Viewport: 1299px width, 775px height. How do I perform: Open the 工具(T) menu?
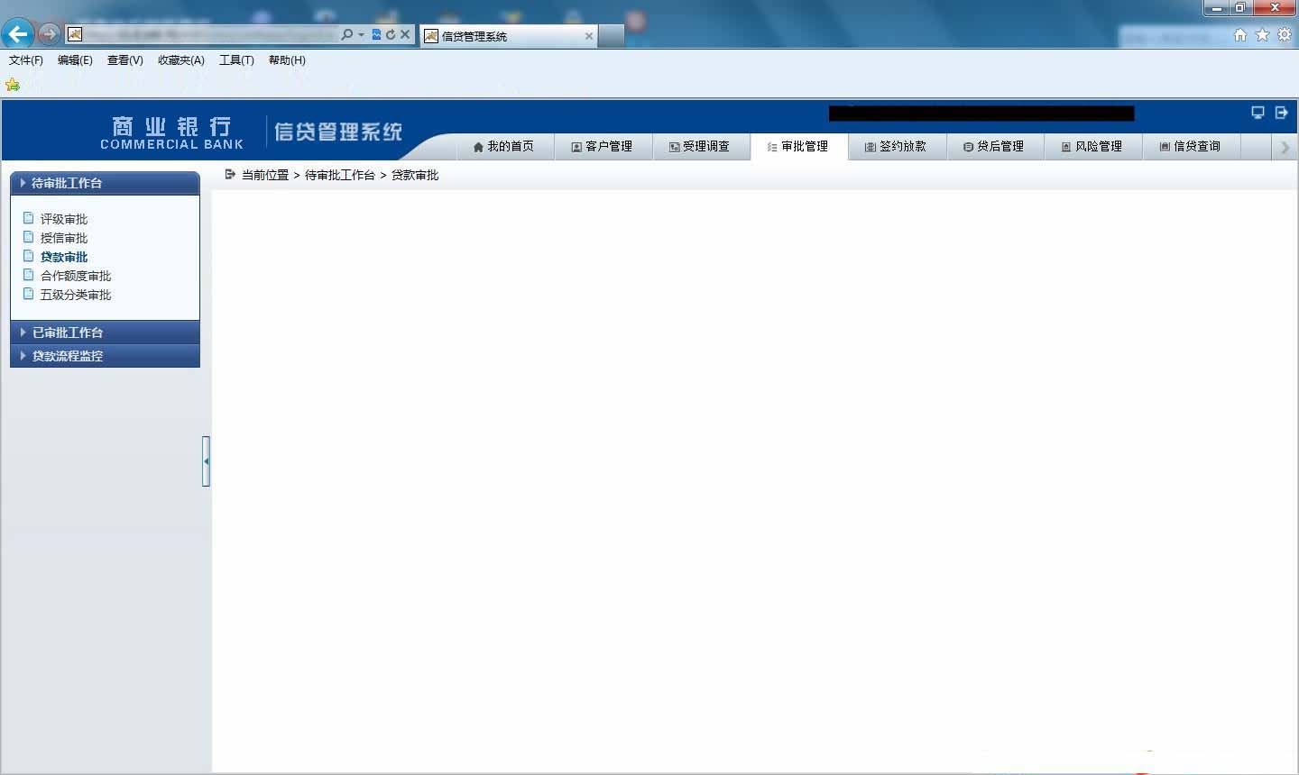point(236,60)
